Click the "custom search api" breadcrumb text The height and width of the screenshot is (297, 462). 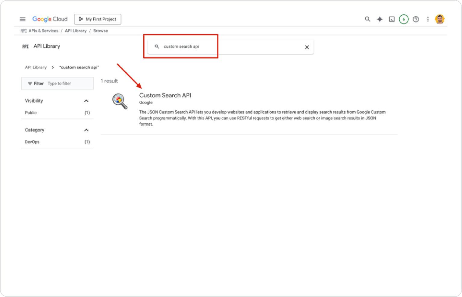pyautogui.click(x=79, y=67)
